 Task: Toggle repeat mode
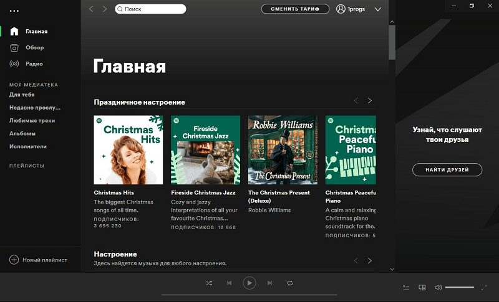[290, 283]
